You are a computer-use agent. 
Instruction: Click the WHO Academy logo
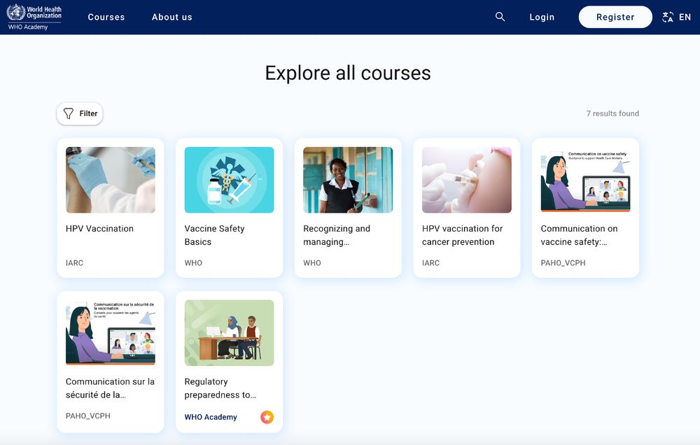[34, 17]
